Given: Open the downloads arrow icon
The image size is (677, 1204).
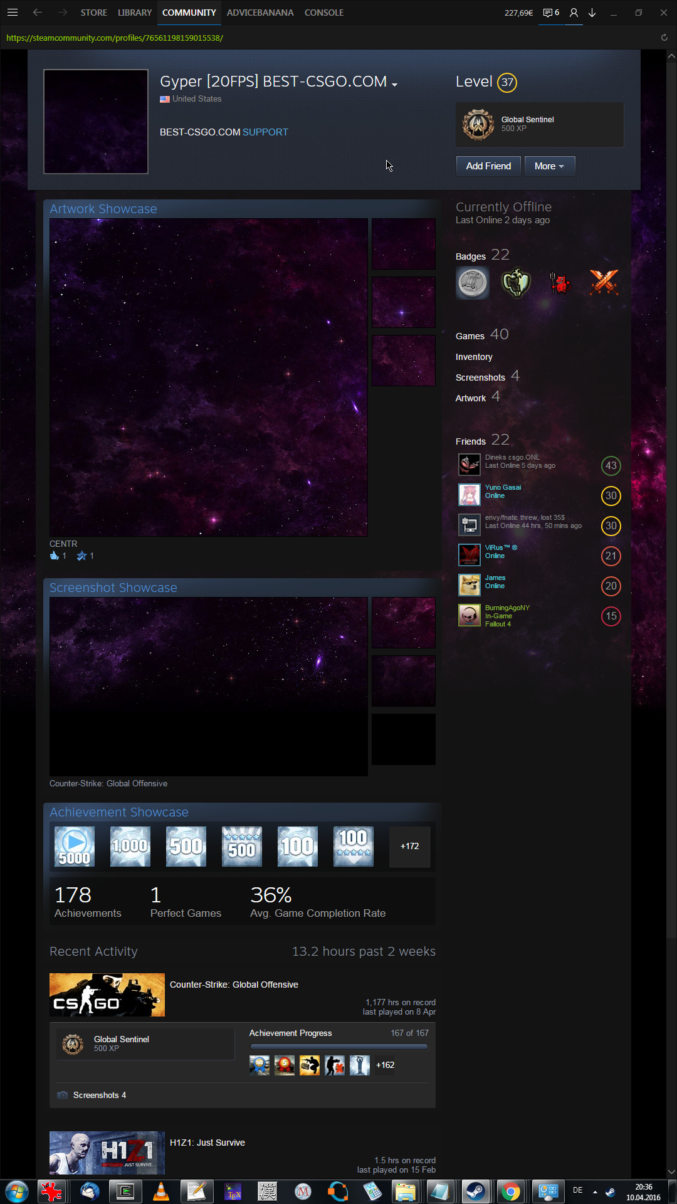Looking at the screenshot, I should [592, 13].
